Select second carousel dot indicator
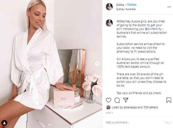The height and width of the screenshot is (128, 173). pyautogui.click(x=51, y=124)
